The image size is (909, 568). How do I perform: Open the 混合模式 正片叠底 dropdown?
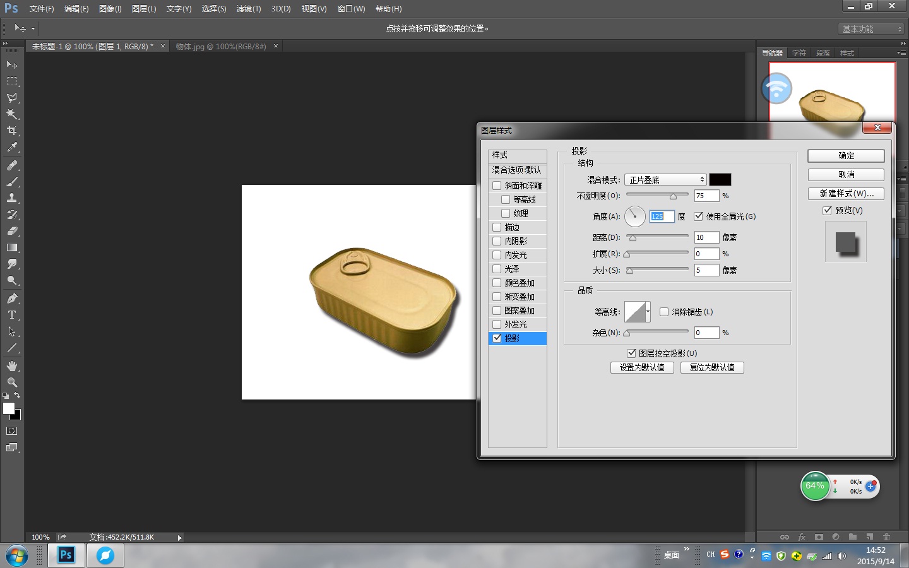[x=665, y=180]
